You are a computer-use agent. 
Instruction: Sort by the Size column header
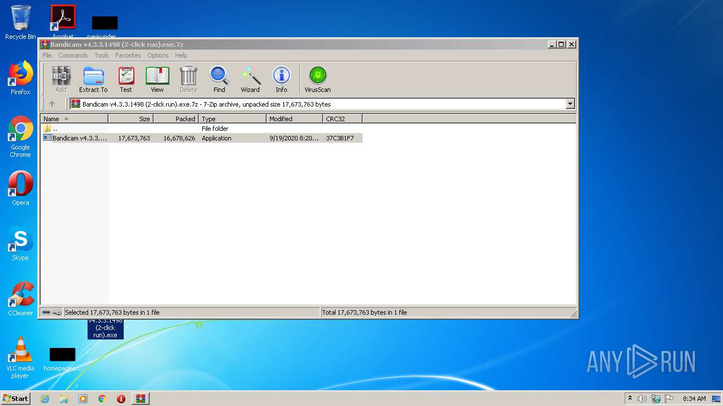130,119
